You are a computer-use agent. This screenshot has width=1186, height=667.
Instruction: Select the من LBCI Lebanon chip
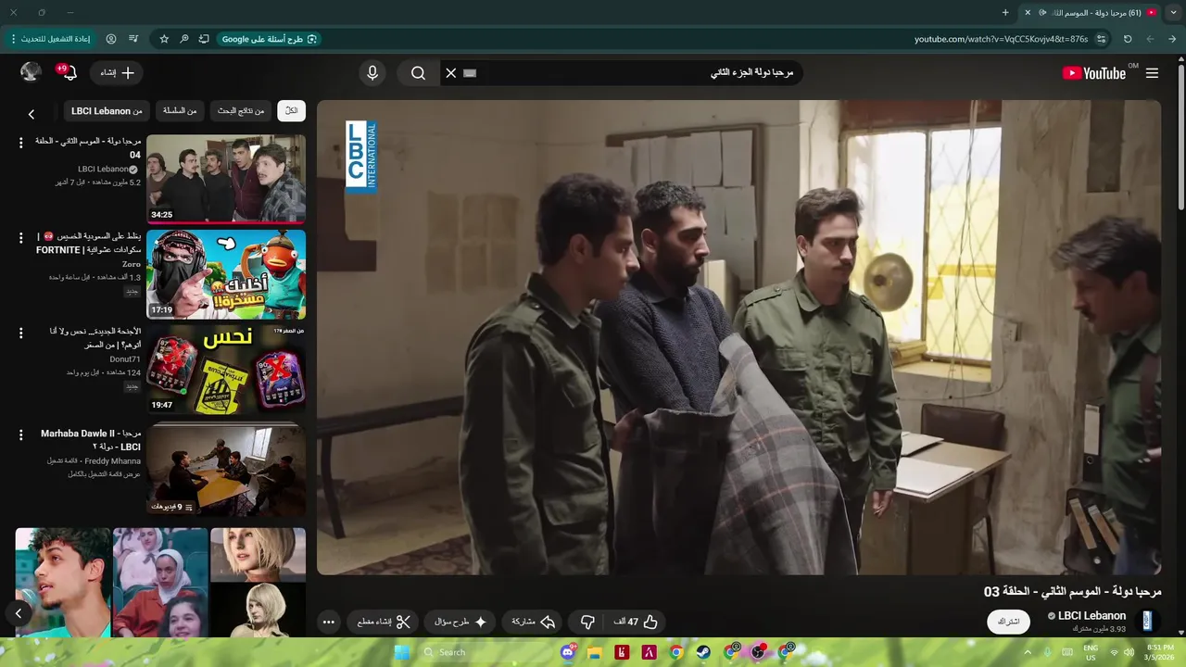point(107,111)
